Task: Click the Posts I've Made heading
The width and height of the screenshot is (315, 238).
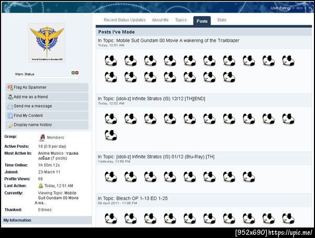Action: (x=117, y=32)
